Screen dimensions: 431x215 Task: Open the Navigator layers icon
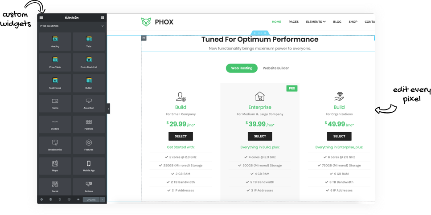pos(50,199)
